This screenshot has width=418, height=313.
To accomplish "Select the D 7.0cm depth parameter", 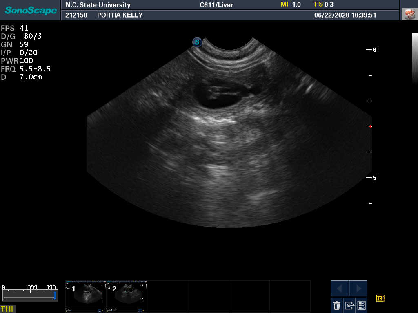I will [22, 77].
